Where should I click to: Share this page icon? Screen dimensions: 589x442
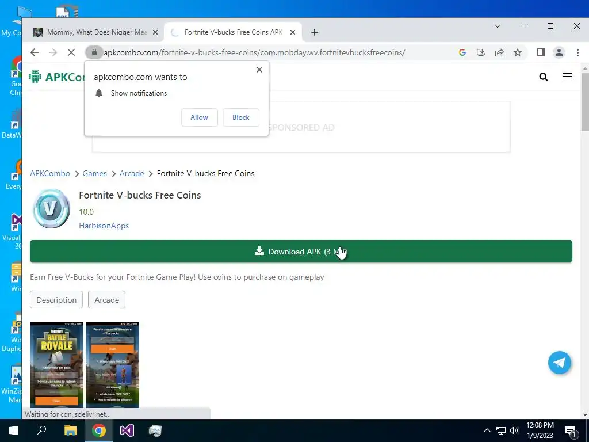tap(499, 52)
